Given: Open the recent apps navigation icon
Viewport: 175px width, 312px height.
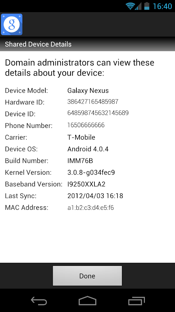Looking at the screenshot, I should (x=136, y=301).
